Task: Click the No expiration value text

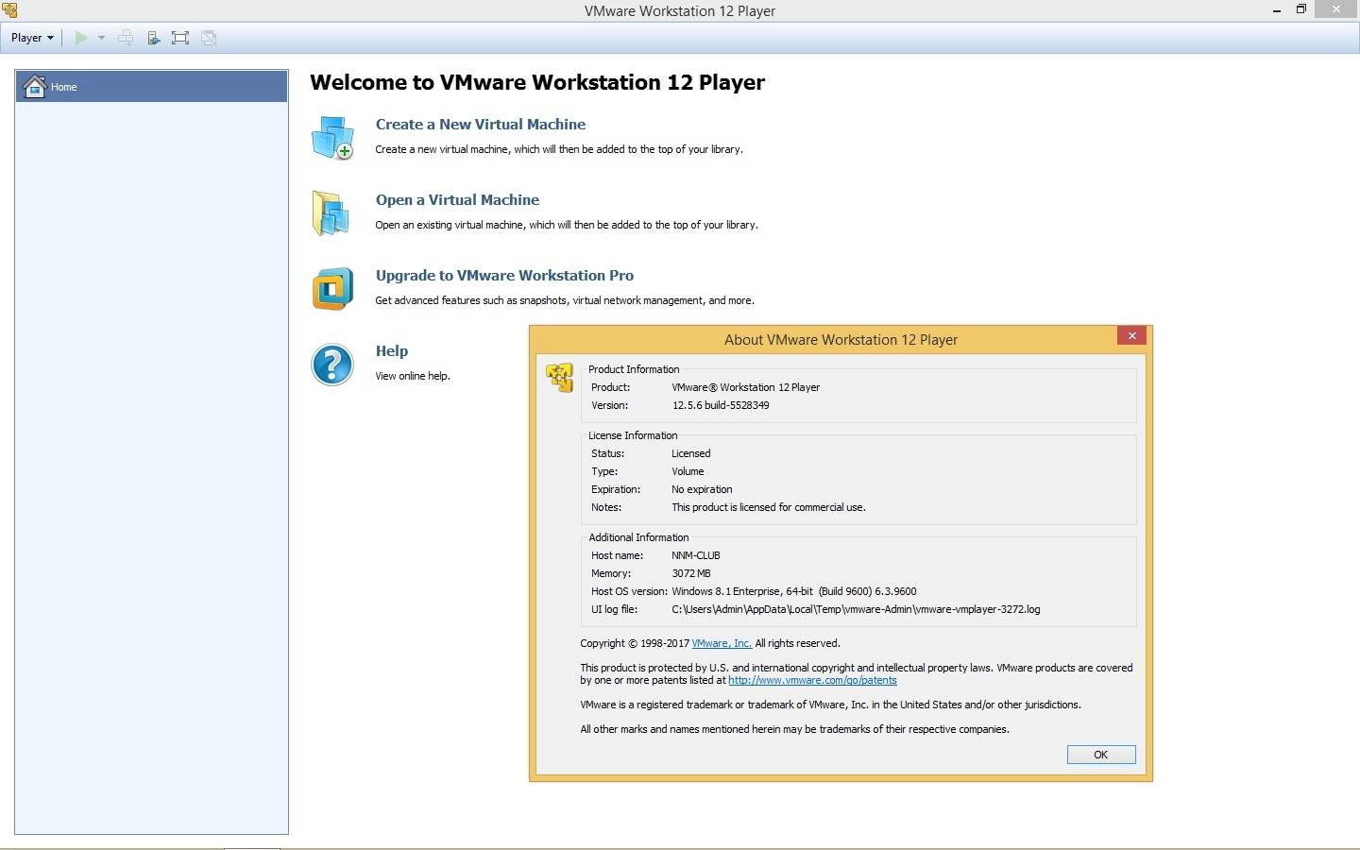Action: (x=702, y=489)
